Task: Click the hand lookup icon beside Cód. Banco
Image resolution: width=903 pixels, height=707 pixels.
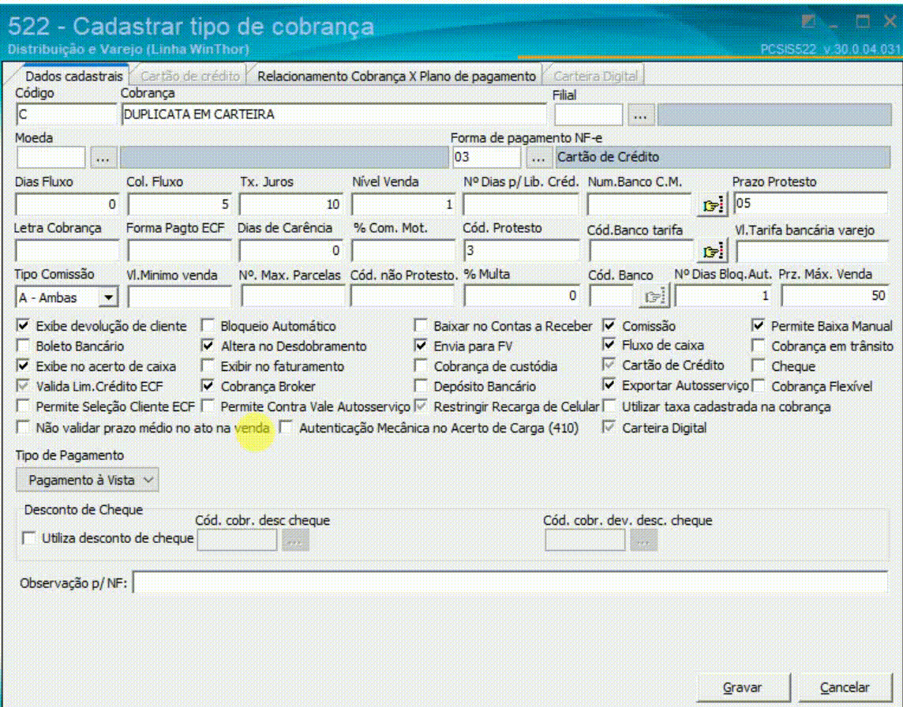Action: [654, 297]
